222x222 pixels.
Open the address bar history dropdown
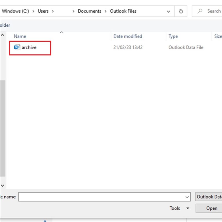point(168,11)
